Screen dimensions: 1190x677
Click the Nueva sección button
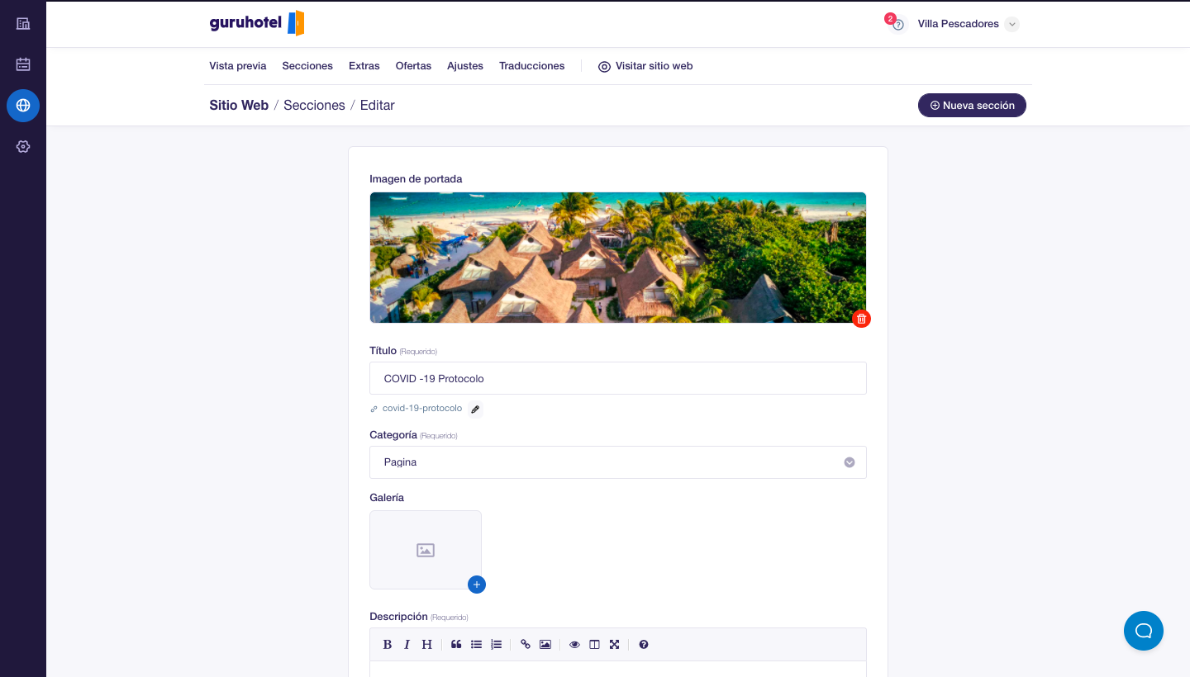click(x=972, y=106)
